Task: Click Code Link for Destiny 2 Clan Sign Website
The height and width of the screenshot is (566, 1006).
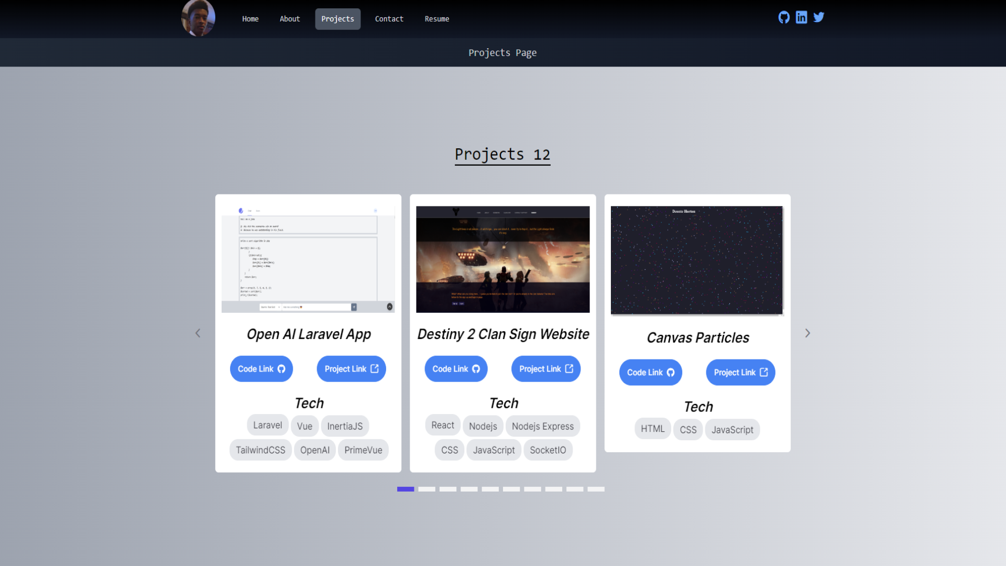Action: 455,368
